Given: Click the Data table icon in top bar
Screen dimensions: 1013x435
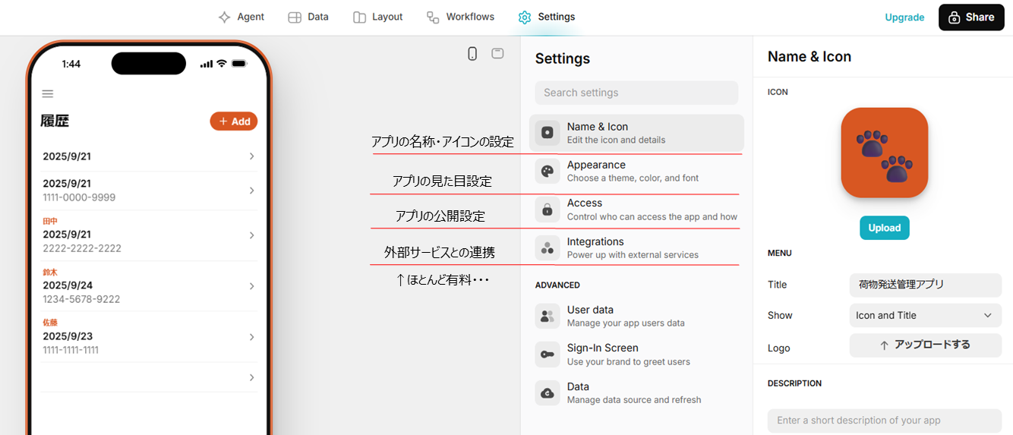Looking at the screenshot, I should [x=295, y=17].
